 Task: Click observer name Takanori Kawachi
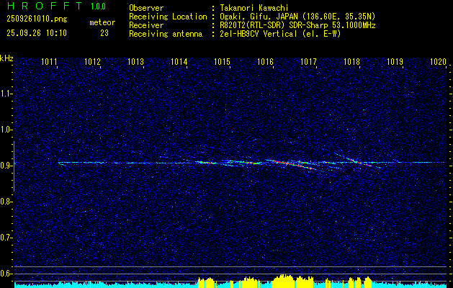[254, 8]
